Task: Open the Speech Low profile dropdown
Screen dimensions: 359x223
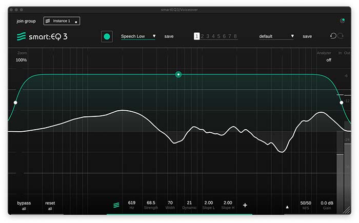Action: point(138,36)
